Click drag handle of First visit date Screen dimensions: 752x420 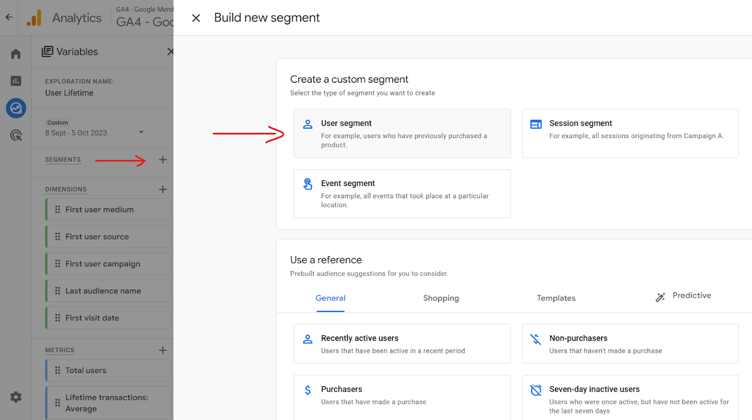[x=57, y=318]
